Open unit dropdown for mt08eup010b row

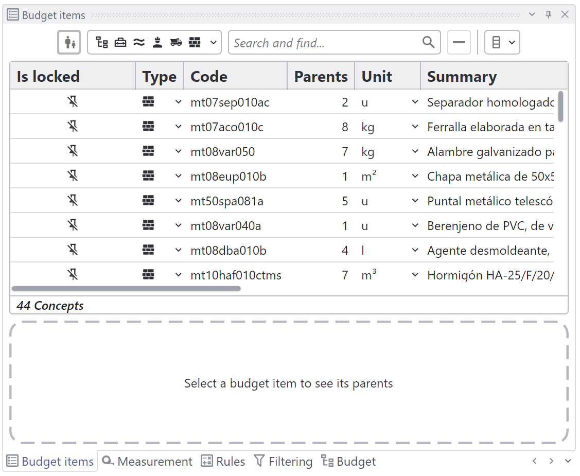tap(415, 176)
